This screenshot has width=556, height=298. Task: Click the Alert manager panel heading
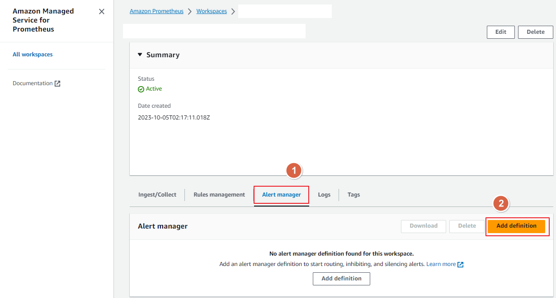(163, 226)
